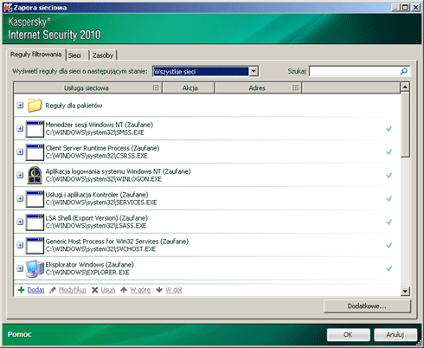The height and width of the screenshot is (348, 424).
Task: Click the EXPLORER.EXE computer icon
Action: point(35,268)
